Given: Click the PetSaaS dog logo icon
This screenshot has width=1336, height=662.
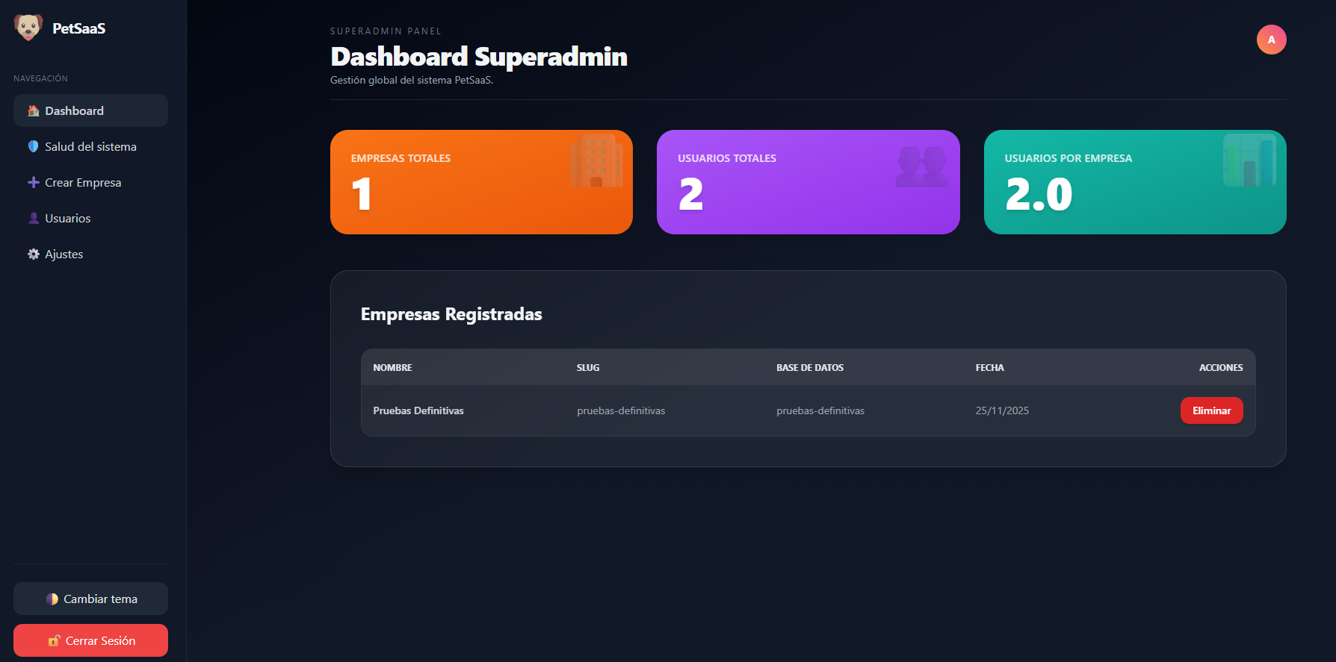Looking at the screenshot, I should tap(28, 28).
